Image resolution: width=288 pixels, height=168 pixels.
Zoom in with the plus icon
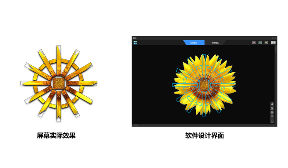272,117
